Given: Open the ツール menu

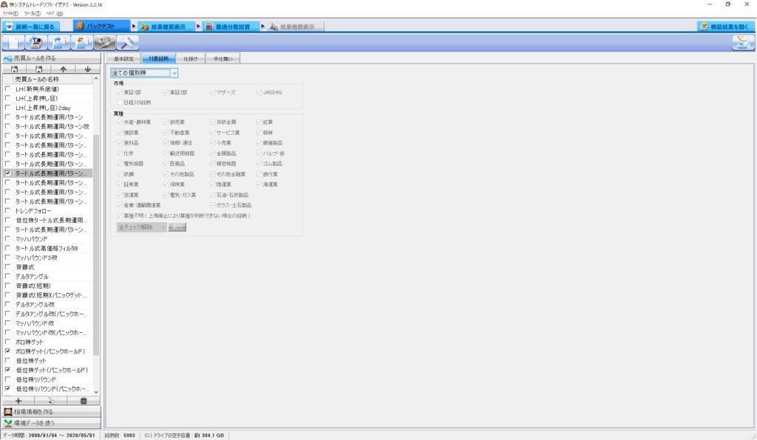Looking at the screenshot, I should (x=32, y=13).
